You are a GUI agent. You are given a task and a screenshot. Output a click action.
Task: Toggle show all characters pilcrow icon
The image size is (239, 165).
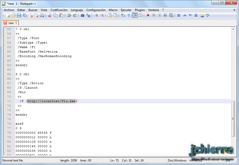(129, 16)
